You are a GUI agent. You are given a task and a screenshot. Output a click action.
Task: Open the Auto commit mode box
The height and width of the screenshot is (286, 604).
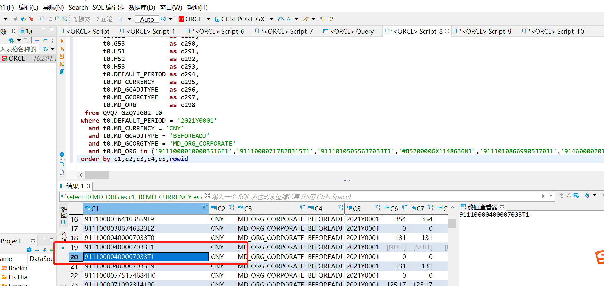coord(147,19)
